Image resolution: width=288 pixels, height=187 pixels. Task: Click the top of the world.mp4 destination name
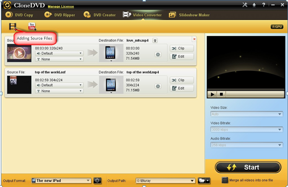[142, 72]
